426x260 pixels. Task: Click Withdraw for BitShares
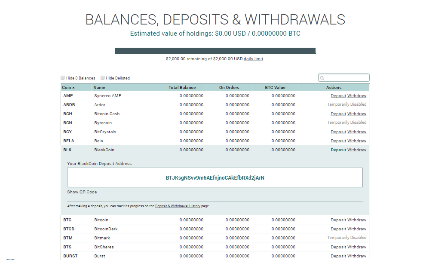pyautogui.click(x=357, y=247)
